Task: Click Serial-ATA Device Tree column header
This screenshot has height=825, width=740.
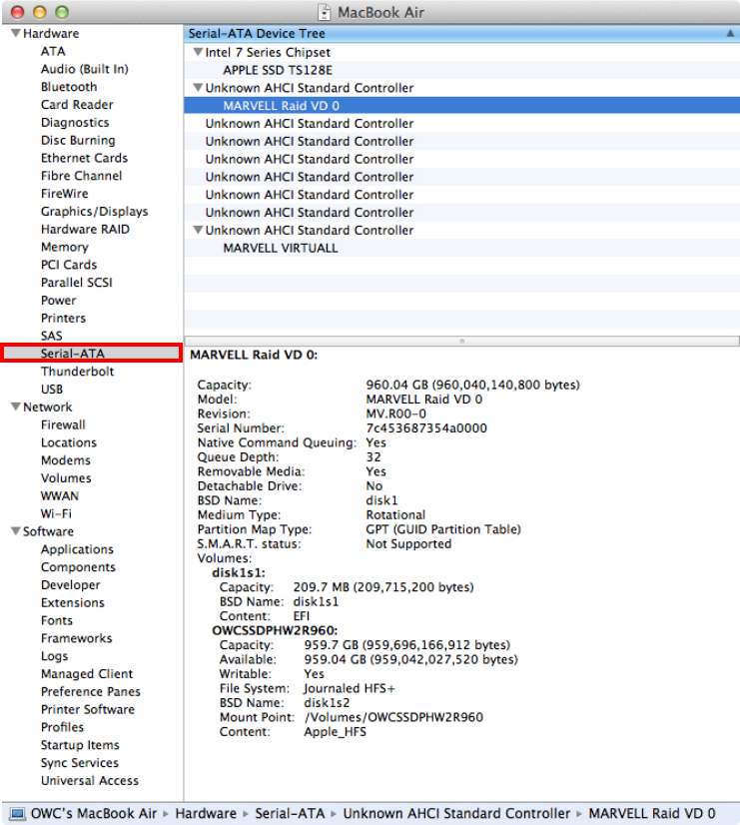Action: (461, 33)
